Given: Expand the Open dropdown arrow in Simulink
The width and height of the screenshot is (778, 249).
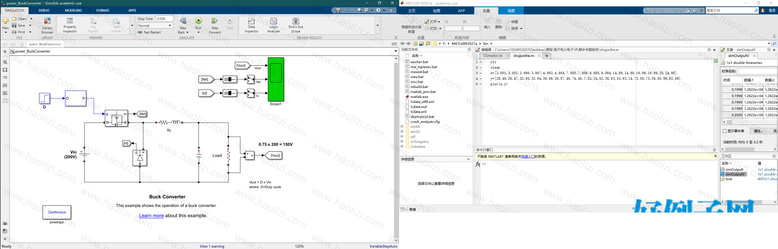Looking at the screenshot, I should coord(31,19).
